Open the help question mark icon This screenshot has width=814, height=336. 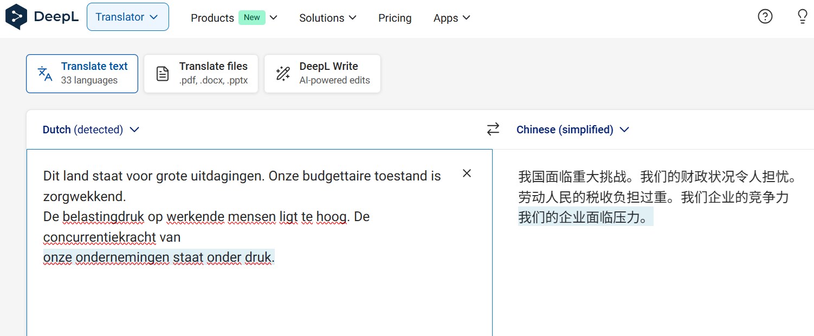point(765,17)
